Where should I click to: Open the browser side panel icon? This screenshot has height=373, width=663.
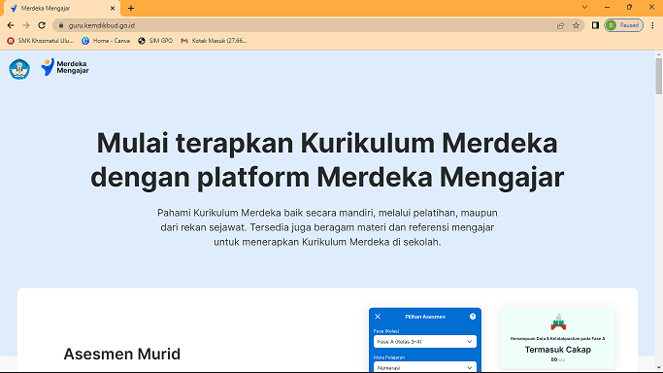pyautogui.click(x=595, y=25)
